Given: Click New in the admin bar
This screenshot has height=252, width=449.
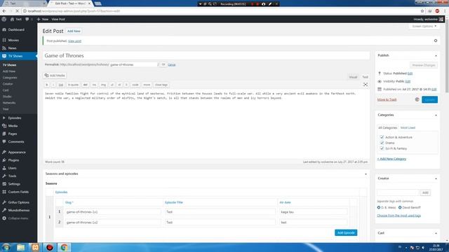Looking at the screenshot, I should click(x=43, y=19).
